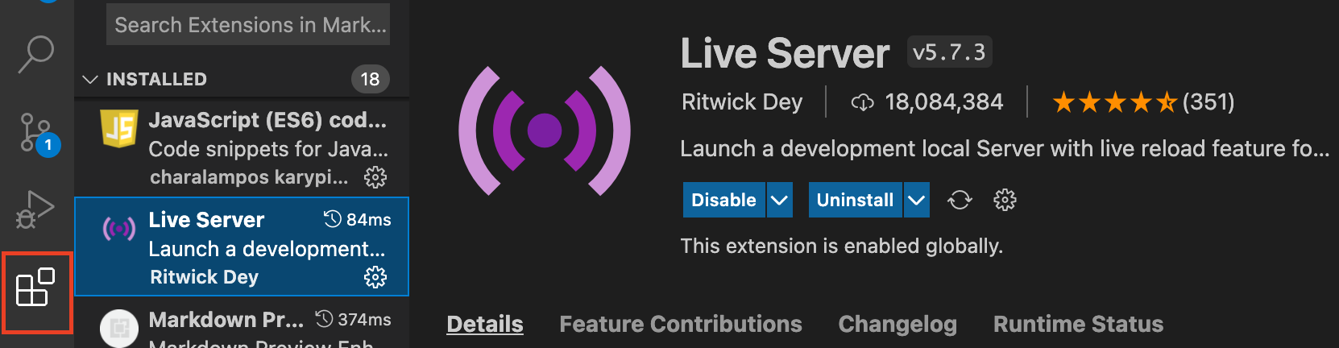Click Live Server icon in extension list
The width and height of the screenshot is (1339, 348).
[x=119, y=230]
